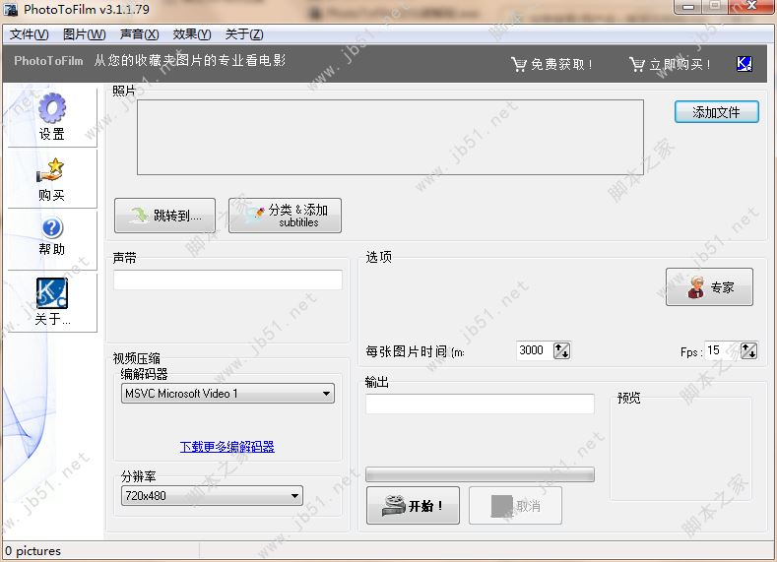Follow the 下载更多编解码器 link
Image resolution: width=777 pixels, height=562 pixels.
coord(227,447)
